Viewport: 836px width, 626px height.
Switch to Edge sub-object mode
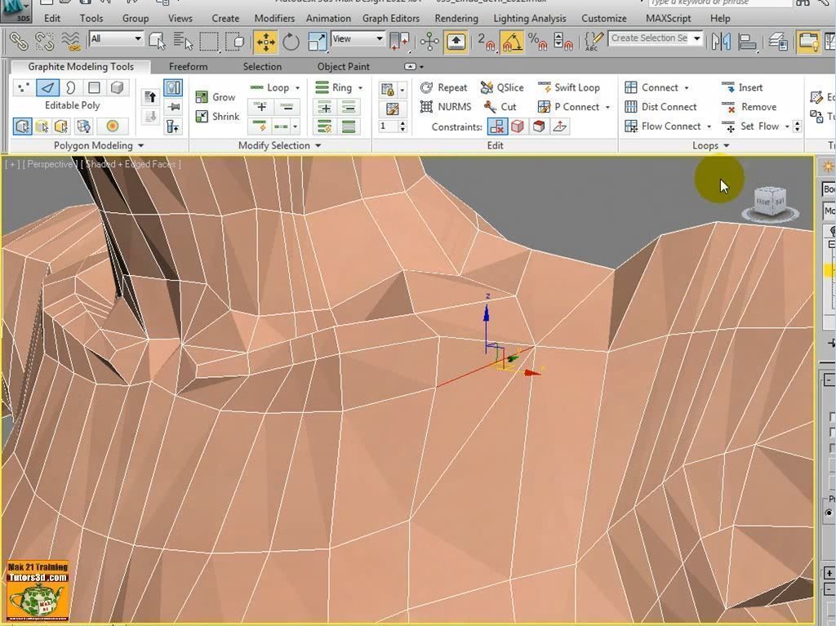click(48, 87)
